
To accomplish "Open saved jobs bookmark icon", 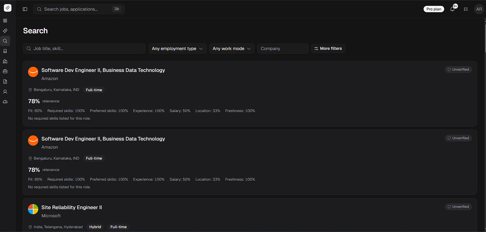I will (x=5, y=51).
